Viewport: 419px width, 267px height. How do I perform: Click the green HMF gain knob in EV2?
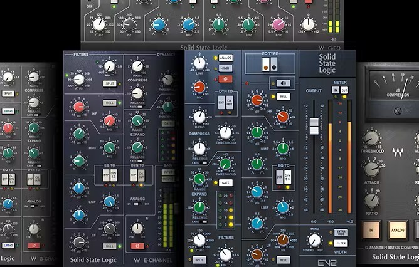pyautogui.click(x=257, y=132)
